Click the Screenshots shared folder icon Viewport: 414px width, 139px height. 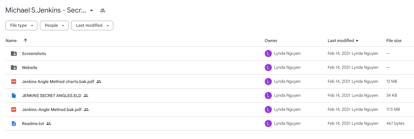coord(14,53)
